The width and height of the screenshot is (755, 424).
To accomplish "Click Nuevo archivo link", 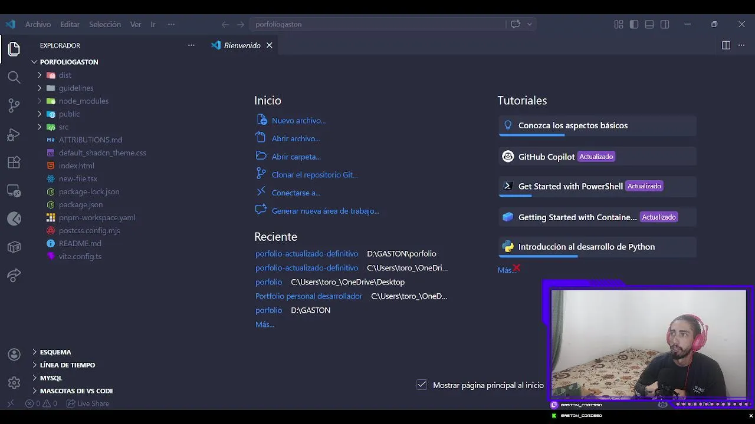I will point(298,120).
